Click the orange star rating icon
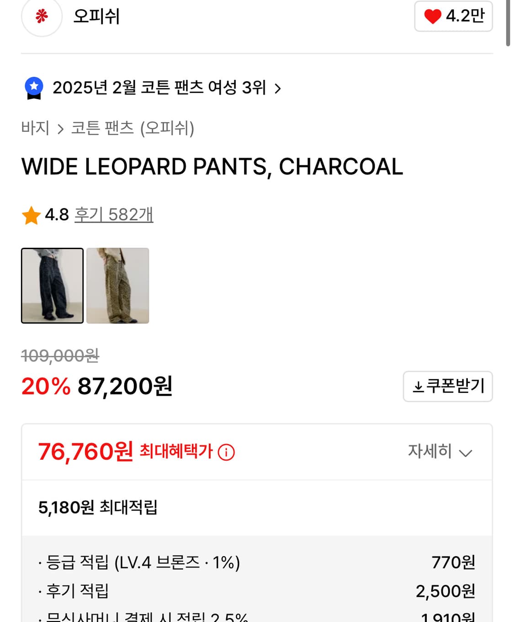This screenshot has height=622, width=514. tap(31, 215)
